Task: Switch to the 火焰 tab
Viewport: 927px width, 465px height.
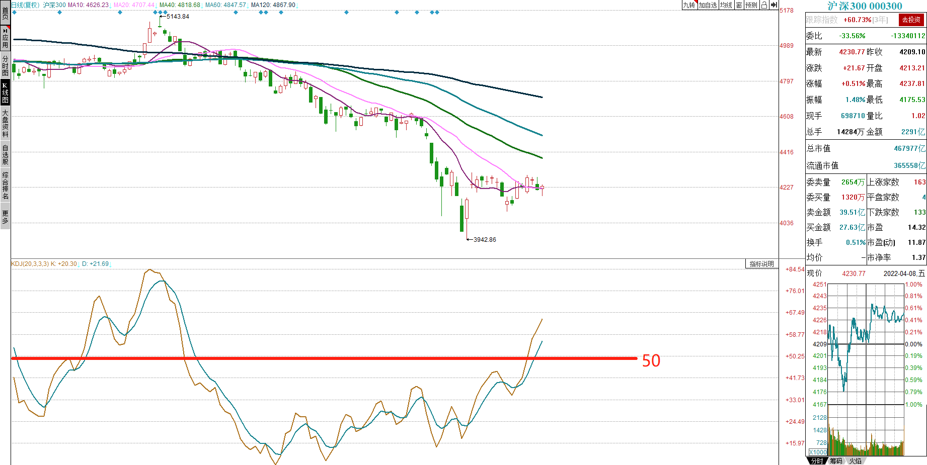Action: point(855,461)
